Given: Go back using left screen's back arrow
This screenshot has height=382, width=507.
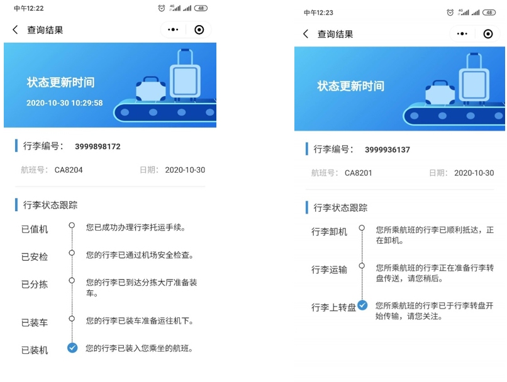Looking at the screenshot, I should [15, 30].
